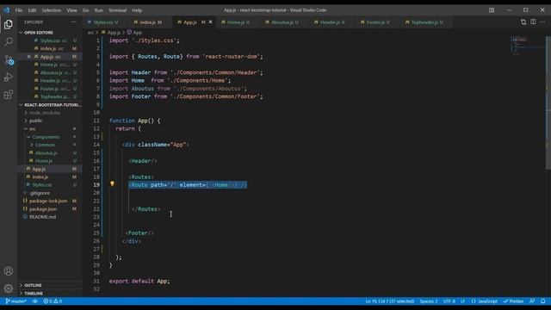Click the editor minimap

(527, 46)
